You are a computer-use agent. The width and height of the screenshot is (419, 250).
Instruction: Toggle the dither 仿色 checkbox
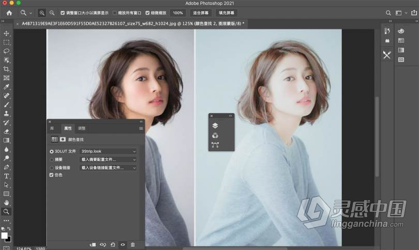coord(52,175)
